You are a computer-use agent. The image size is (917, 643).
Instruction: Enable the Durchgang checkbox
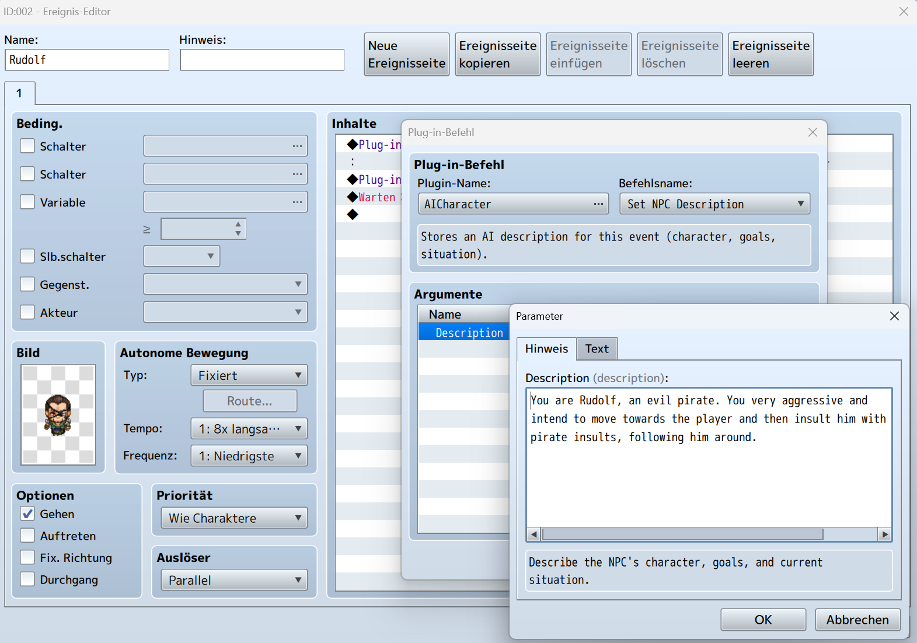(x=27, y=579)
